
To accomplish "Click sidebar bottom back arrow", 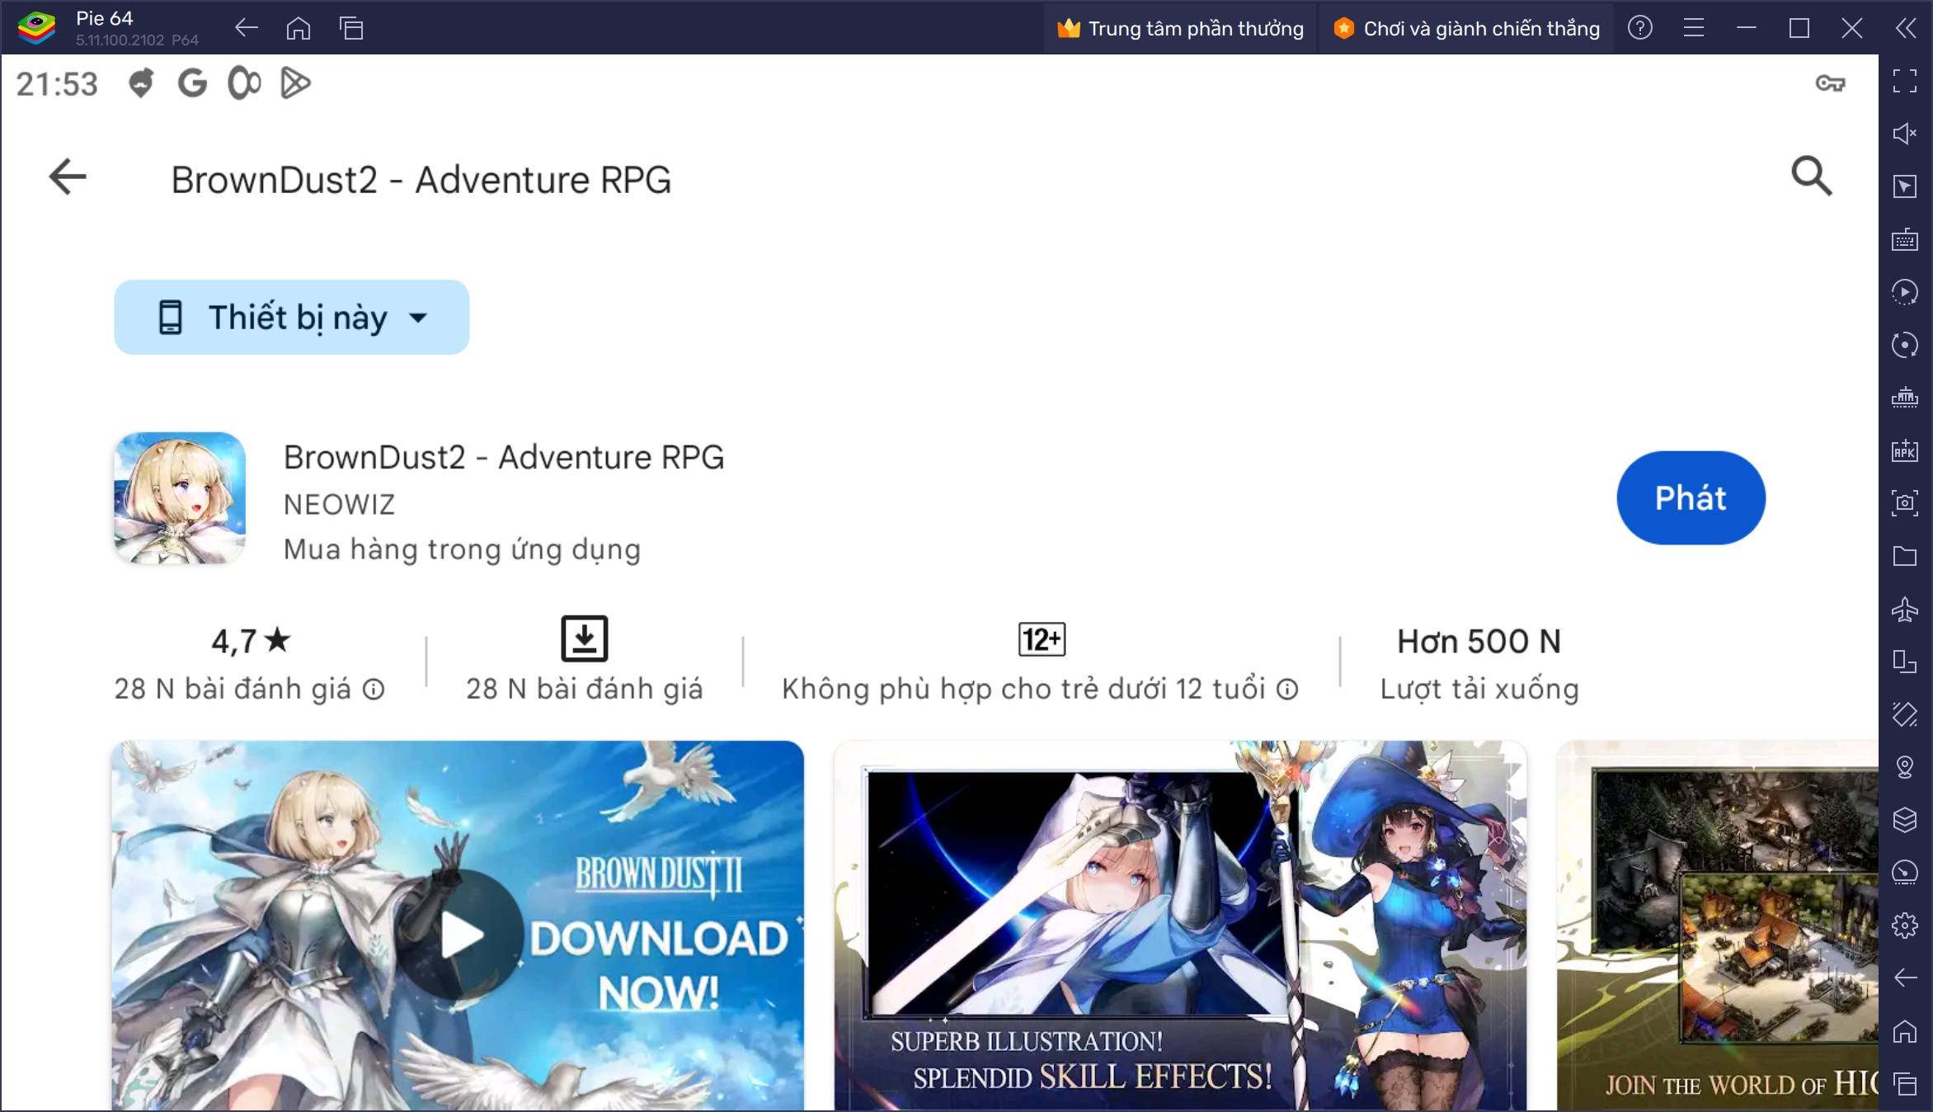I will tap(1905, 978).
